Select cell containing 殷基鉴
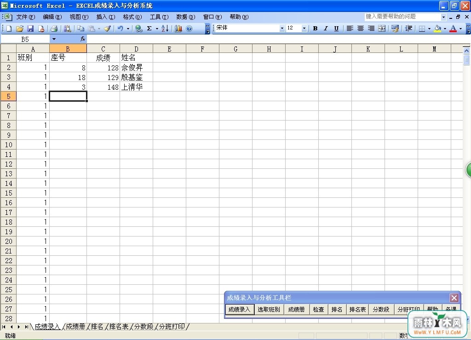This screenshot has width=471, height=340. (136, 77)
